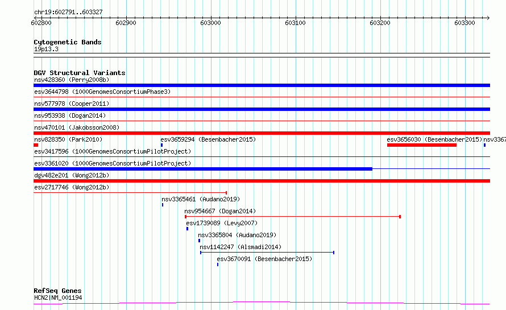The image size is (506, 310).
Task: Select the red bar under nsv470101
Action: coord(262,133)
